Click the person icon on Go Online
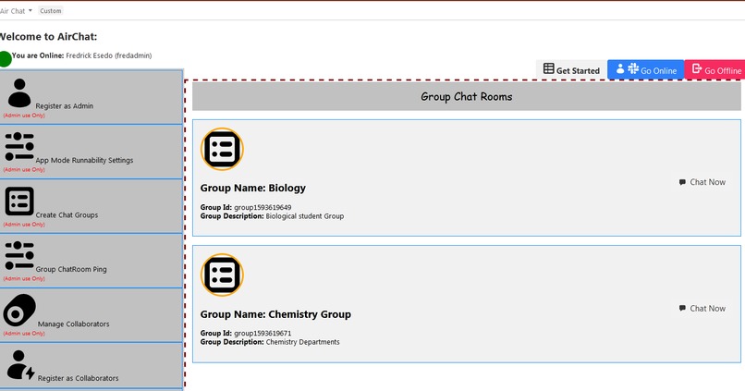The width and height of the screenshot is (745, 391). (x=620, y=69)
